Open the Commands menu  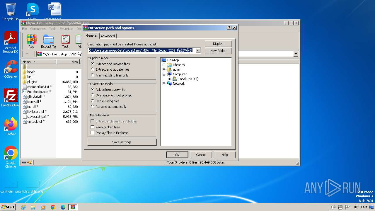coord(38,29)
